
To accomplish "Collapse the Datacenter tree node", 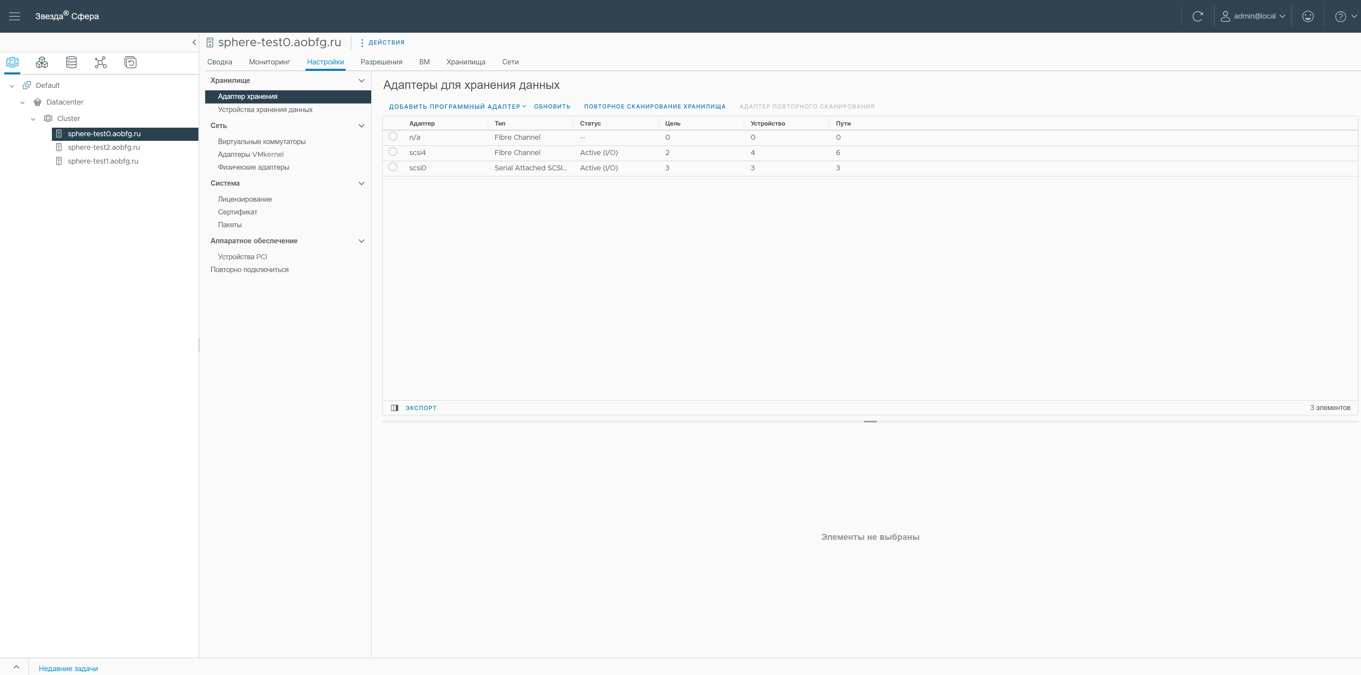I will 22,102.
